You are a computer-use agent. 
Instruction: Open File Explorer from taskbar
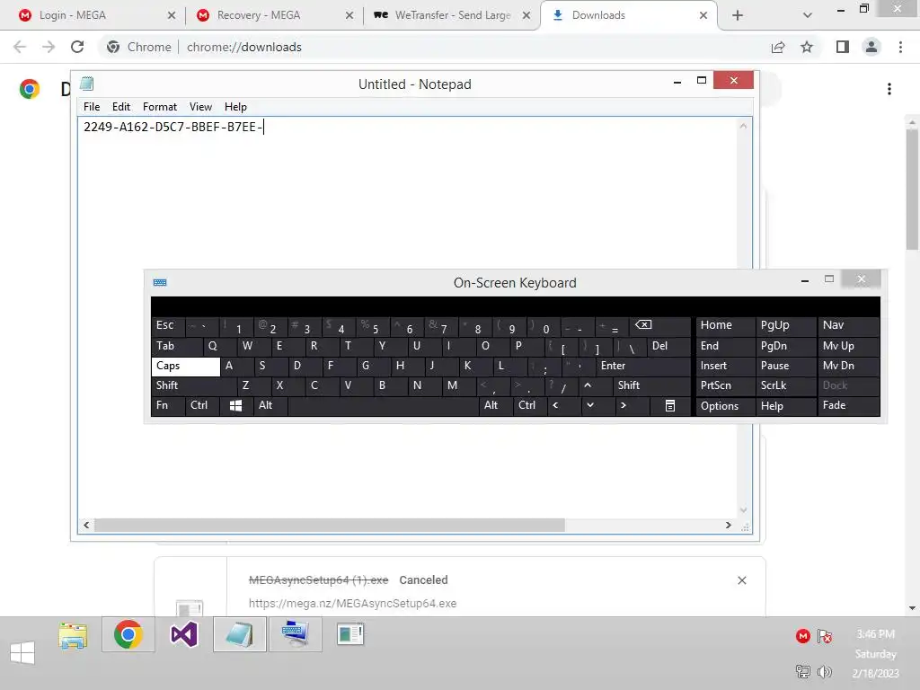pos(73,635)
